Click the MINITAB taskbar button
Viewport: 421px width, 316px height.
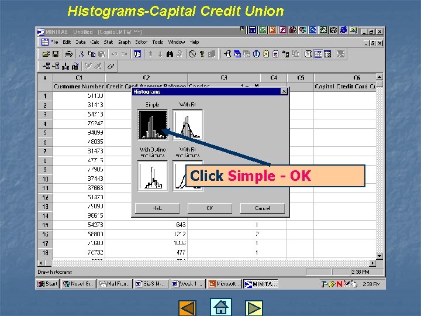[261, 284]
